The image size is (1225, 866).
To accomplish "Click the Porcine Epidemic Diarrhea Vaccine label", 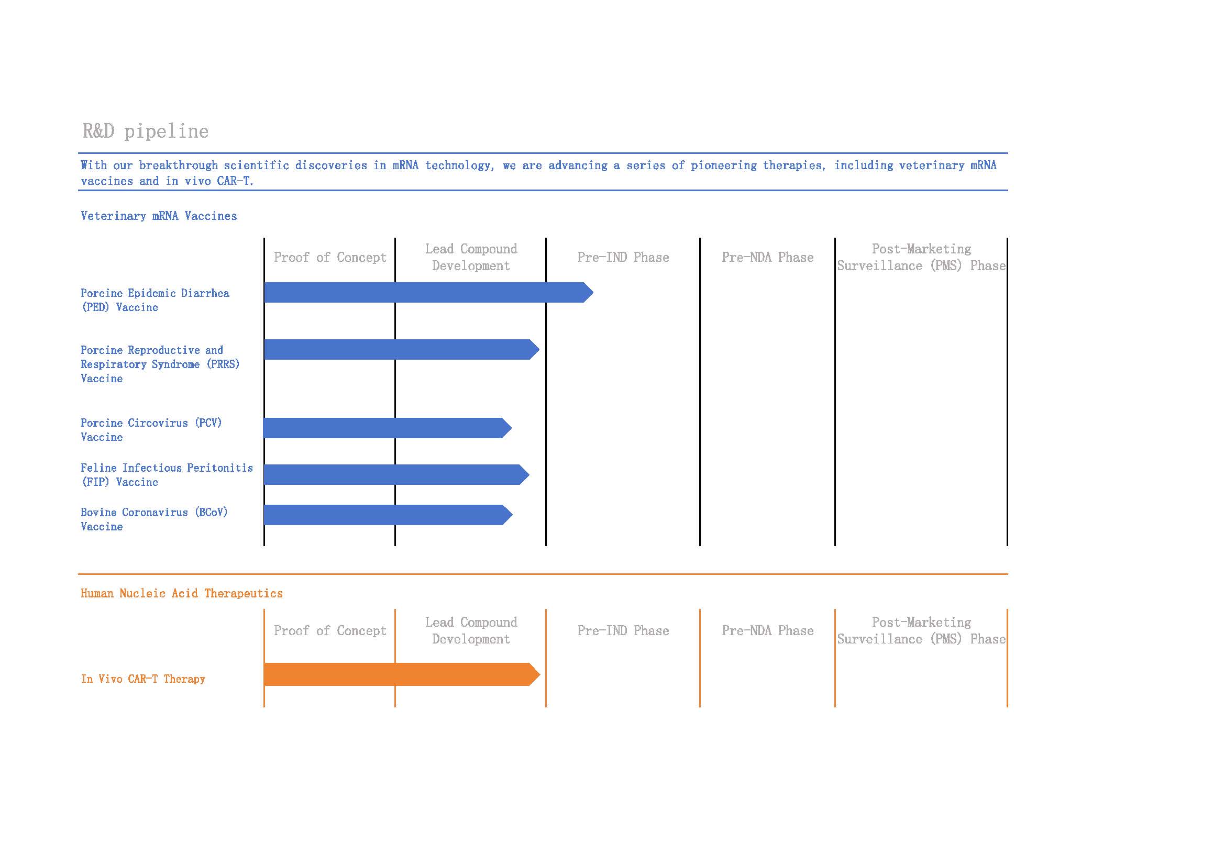I will 154,299.
